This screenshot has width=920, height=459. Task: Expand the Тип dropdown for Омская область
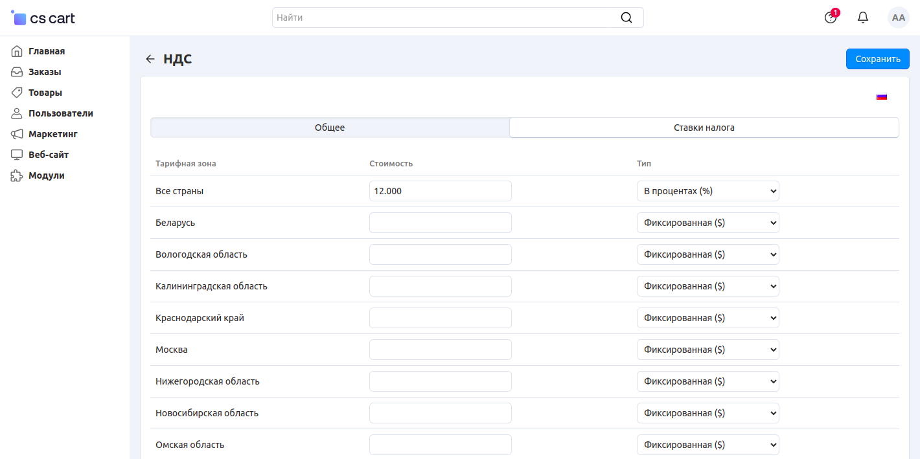click(x=707, y=445)
